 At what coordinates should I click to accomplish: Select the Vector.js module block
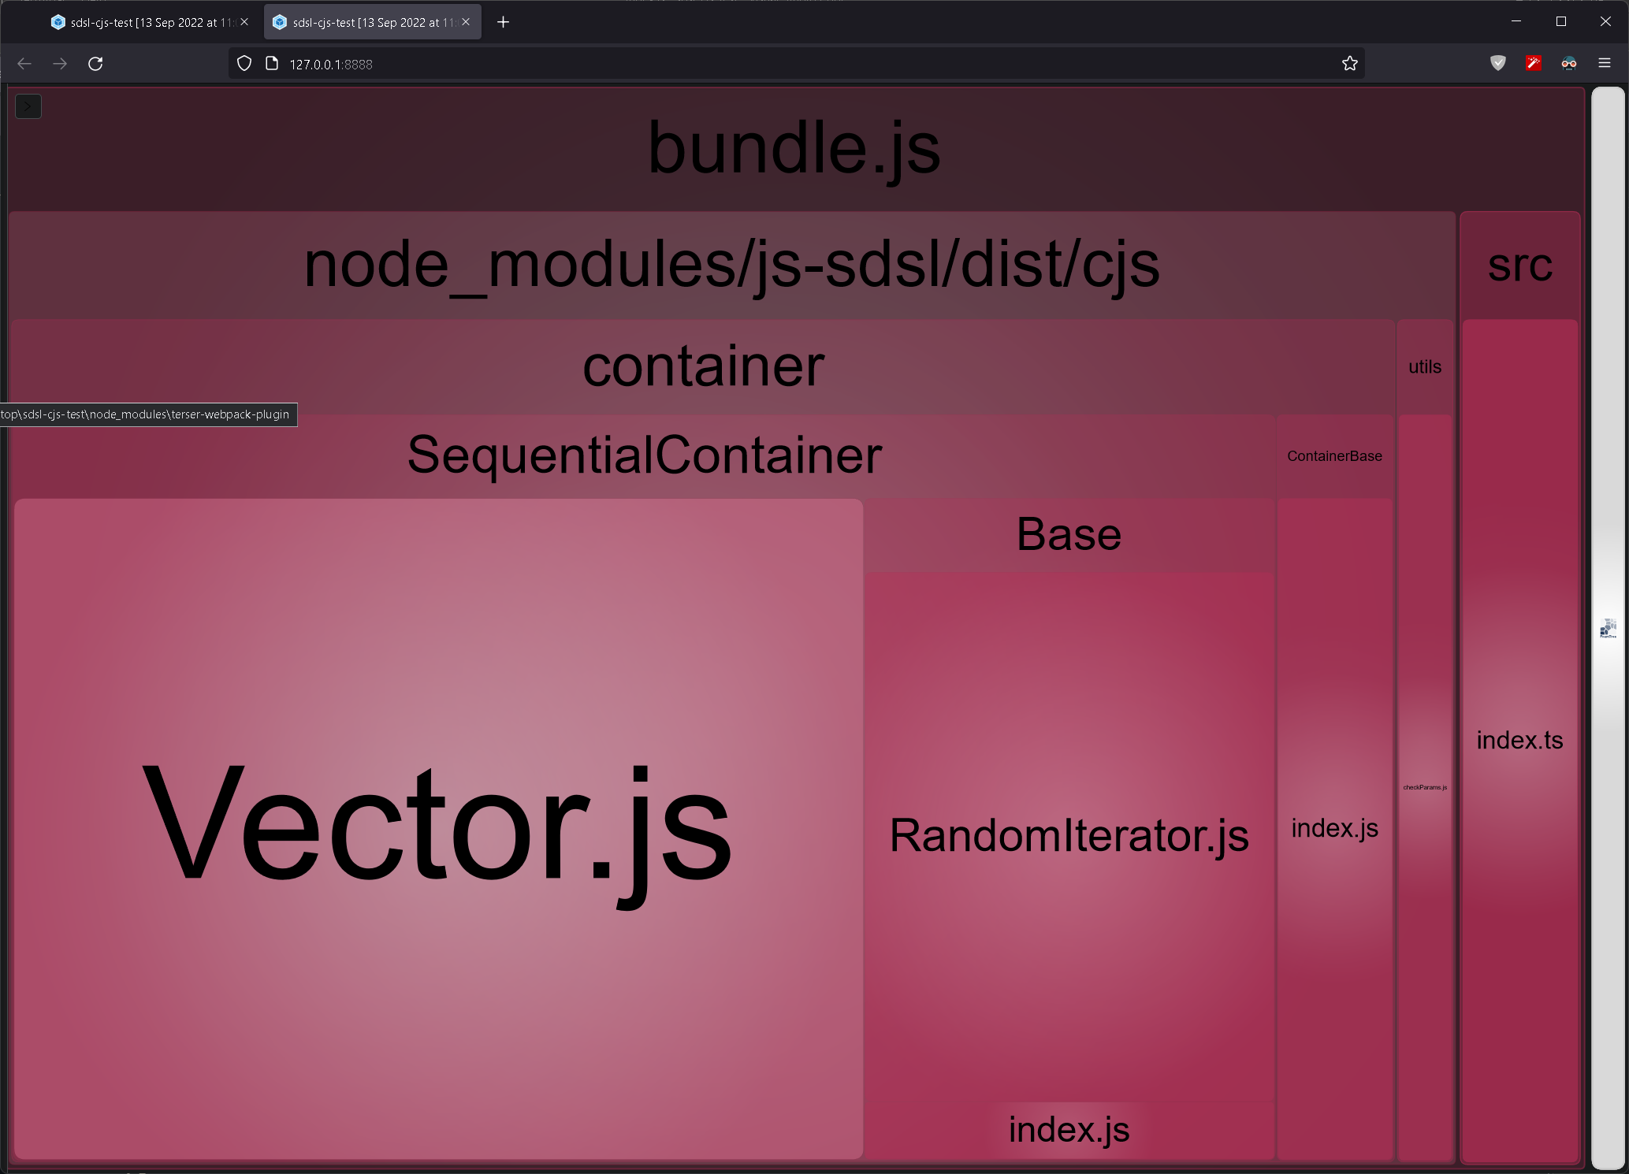tap(437, 827)
